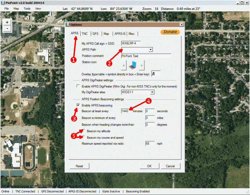Edit the Position comment field

coord(146,56)
